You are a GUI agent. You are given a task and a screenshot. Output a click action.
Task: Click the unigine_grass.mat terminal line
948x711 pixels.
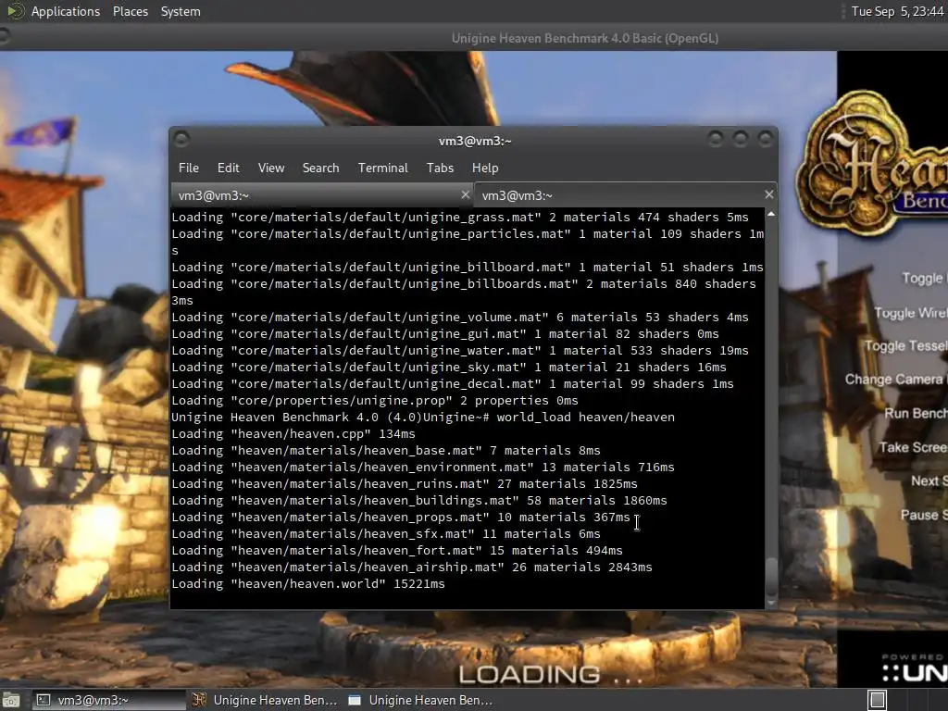459,217
